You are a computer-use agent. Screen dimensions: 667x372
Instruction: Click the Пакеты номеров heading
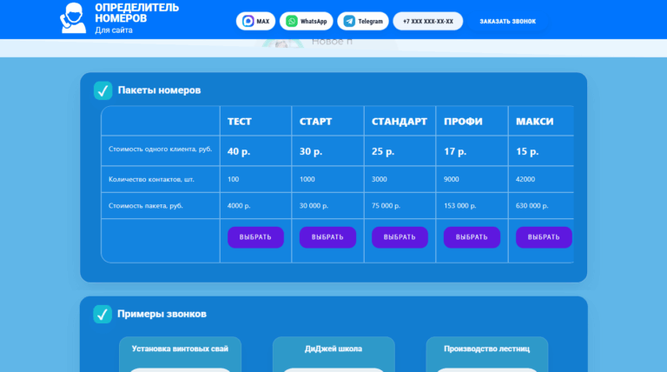(x=159, y=90)
